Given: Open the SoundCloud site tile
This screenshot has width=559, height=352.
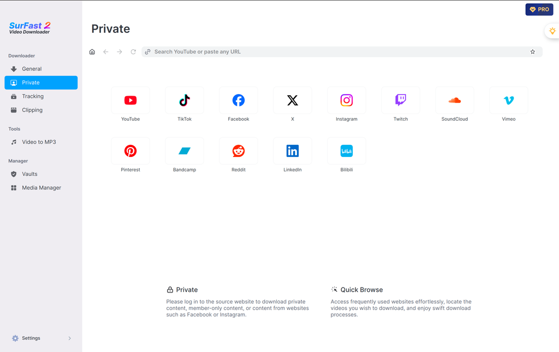Looking at the screenshot, I should click(455, 101).
